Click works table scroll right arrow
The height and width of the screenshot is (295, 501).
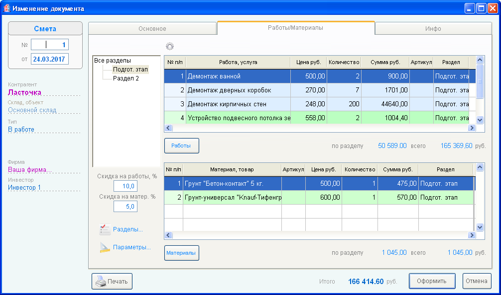472,128
